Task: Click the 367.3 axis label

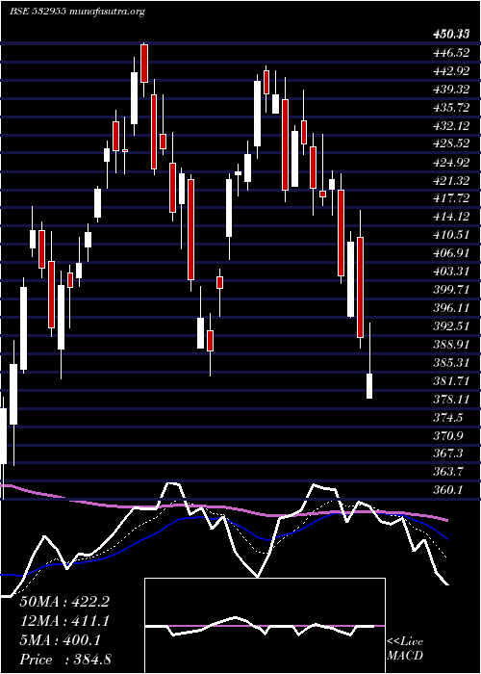Action: [x=448, y=454]
